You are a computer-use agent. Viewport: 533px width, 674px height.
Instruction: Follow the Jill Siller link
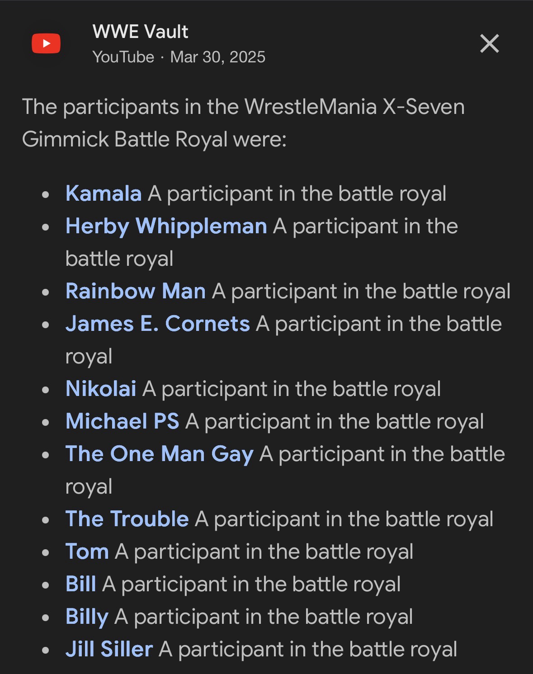coord(109,649)
